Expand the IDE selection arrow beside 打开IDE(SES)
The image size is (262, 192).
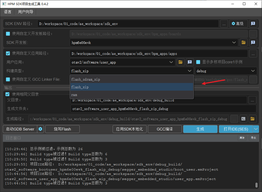click(256, 129)
